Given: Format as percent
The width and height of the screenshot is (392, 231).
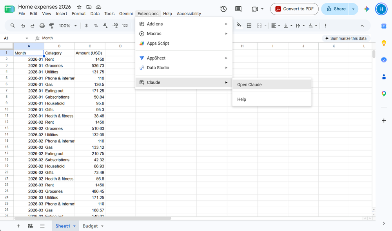Looking at the screenshot, I should (x=96, y=25).
